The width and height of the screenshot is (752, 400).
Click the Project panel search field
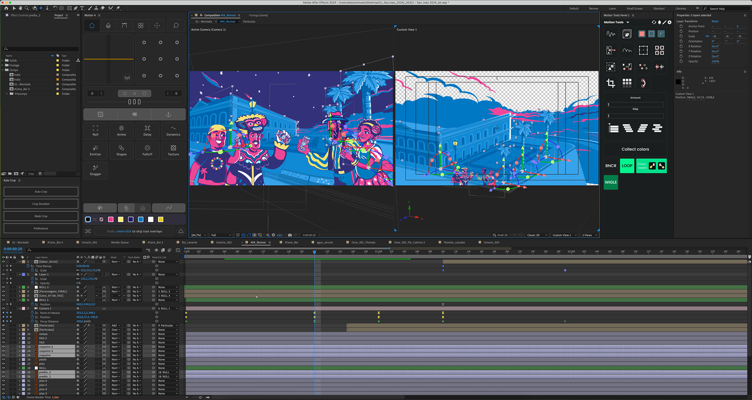41,49
